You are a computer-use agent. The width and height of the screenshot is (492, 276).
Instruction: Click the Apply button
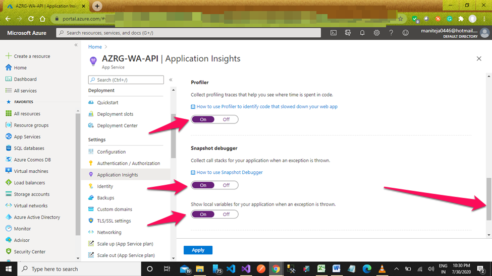(198, 250)
